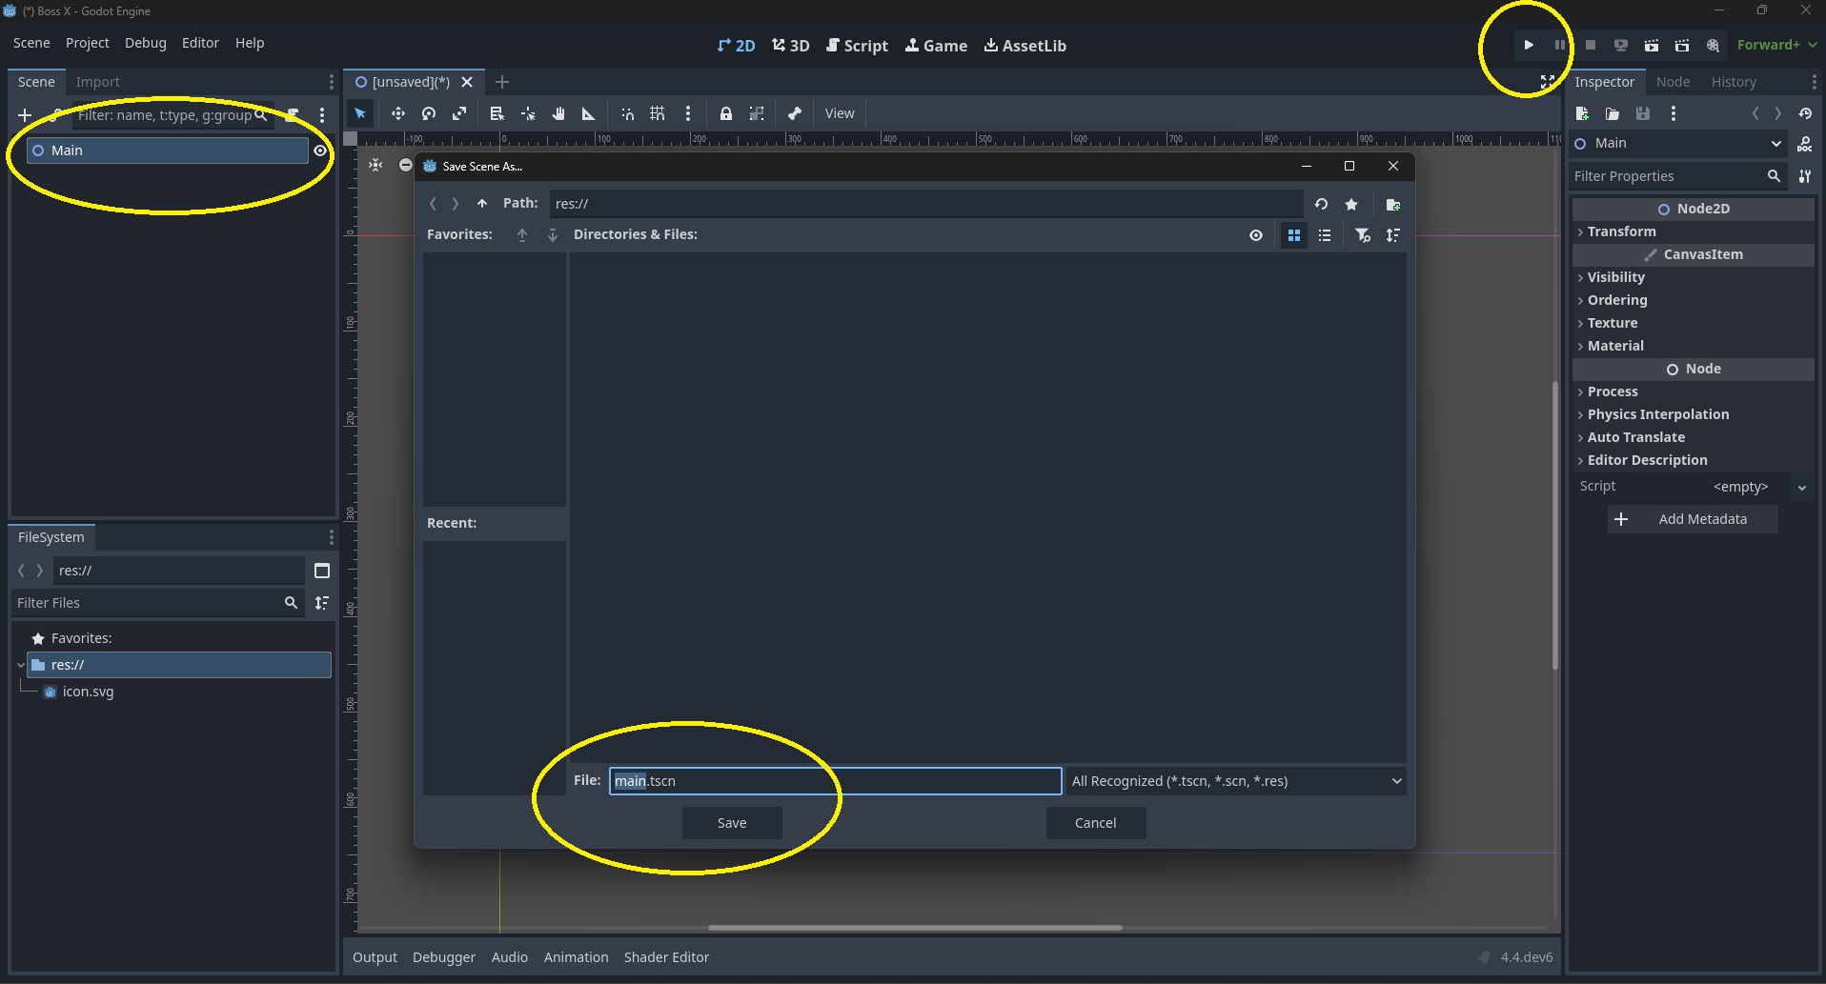Favorite the current folder with the star icon
This screenshot has width=1826, height=984.
[1351, 204]
